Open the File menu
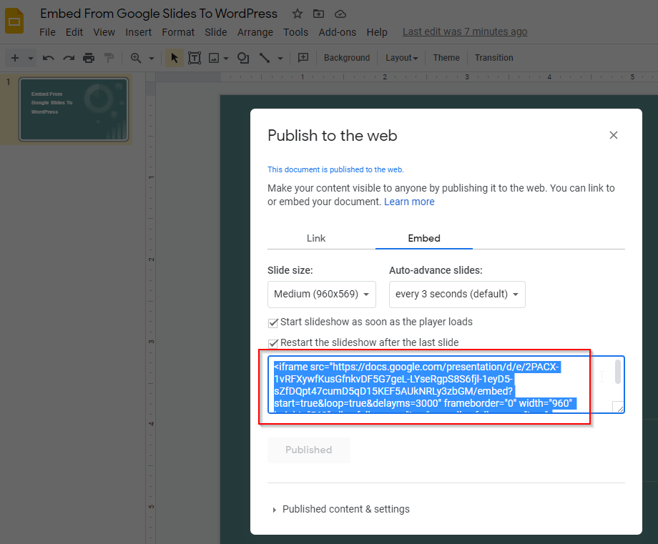This screenshot has width=658, height=544. [47, 32]
